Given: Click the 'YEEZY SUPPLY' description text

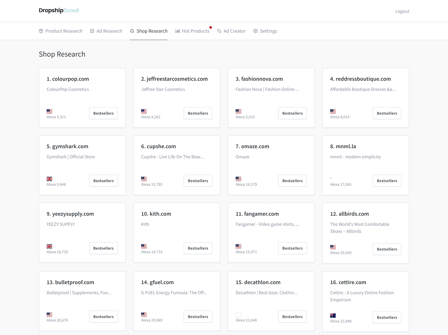Looking at the screenshot, I should tap(61, 224).
